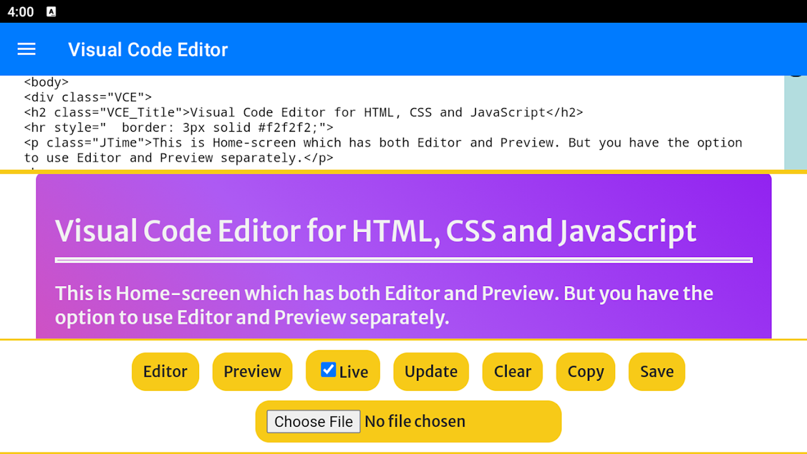Click the Home-screen paragraph in preview
Viewport: 807px width, 454px height.
pyautogui.click(x=384, y=305)
